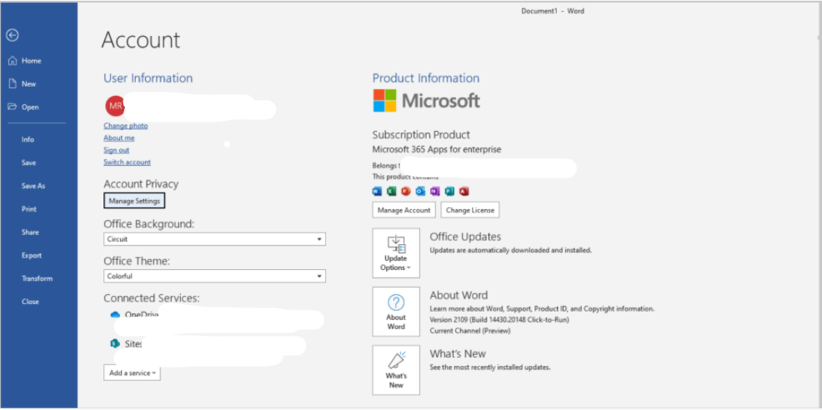Click the Account page title
Image resolution: width=822 pixels, height=410 pixels.
click(141, 40)
